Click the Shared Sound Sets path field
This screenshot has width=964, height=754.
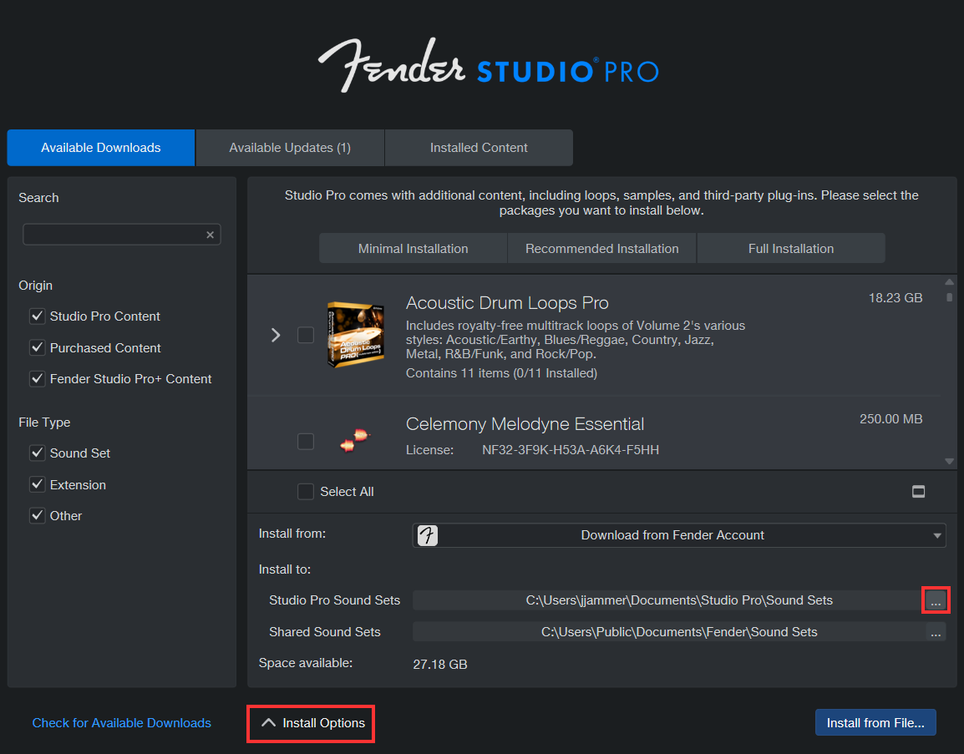pos(669,632)
